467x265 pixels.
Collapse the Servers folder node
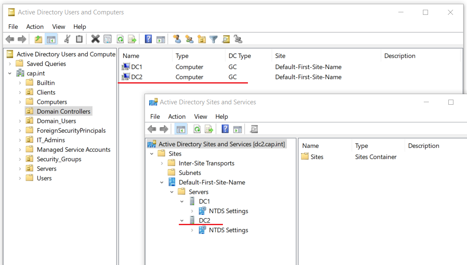pyautogui.click(x=172, y=192)
